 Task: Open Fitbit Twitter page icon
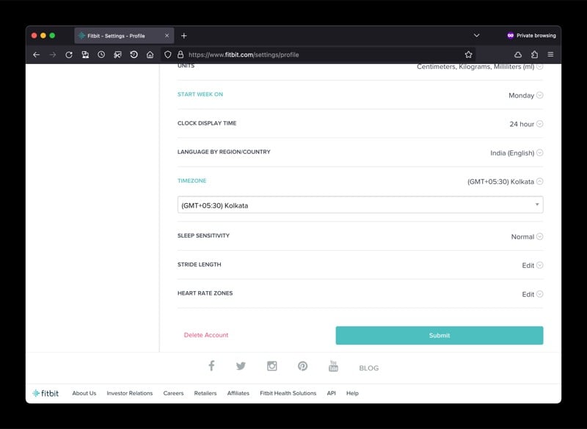pyautogui.click(x=241, y=366)
